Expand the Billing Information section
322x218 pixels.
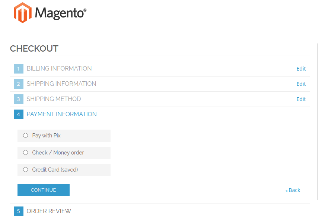[59, 69]
